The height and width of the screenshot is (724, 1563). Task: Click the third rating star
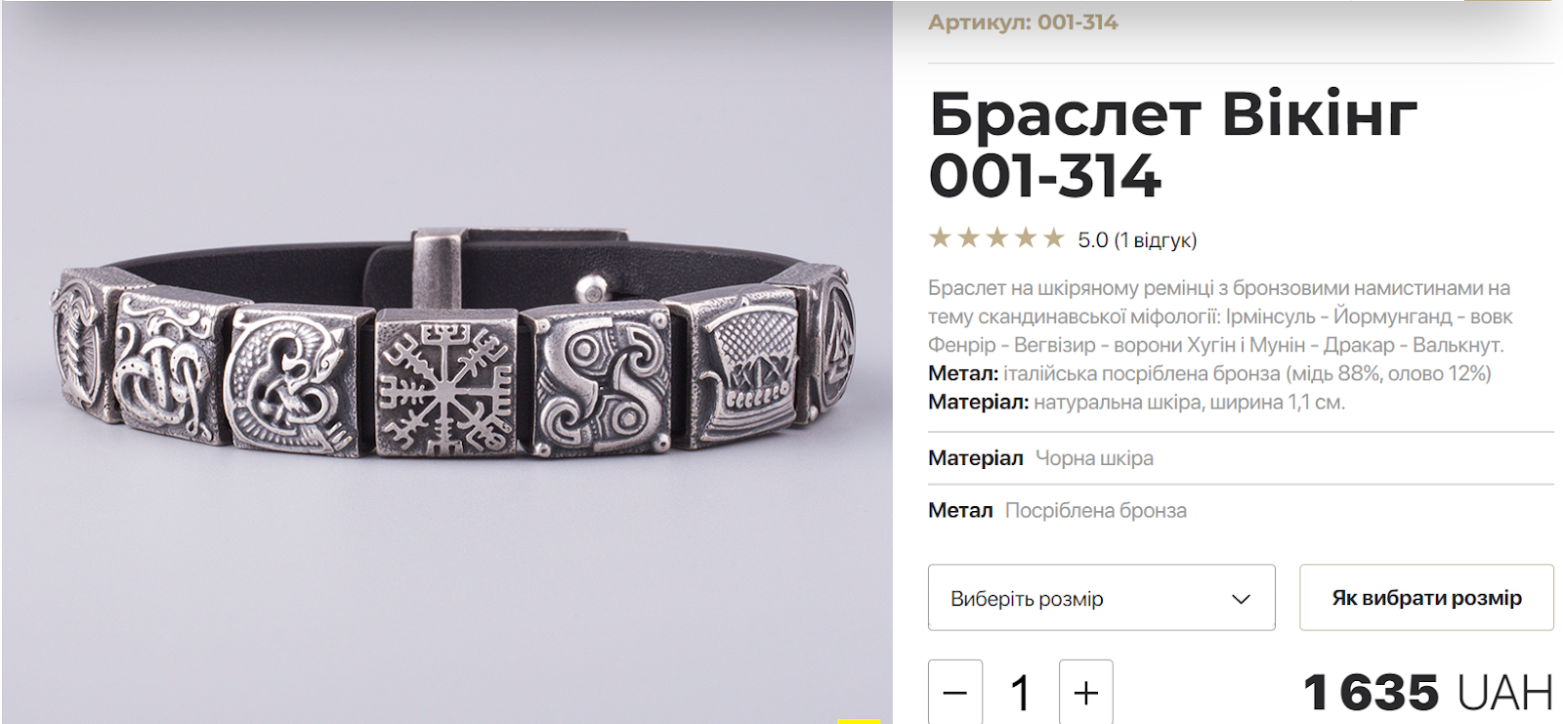[x=996, y=237]
